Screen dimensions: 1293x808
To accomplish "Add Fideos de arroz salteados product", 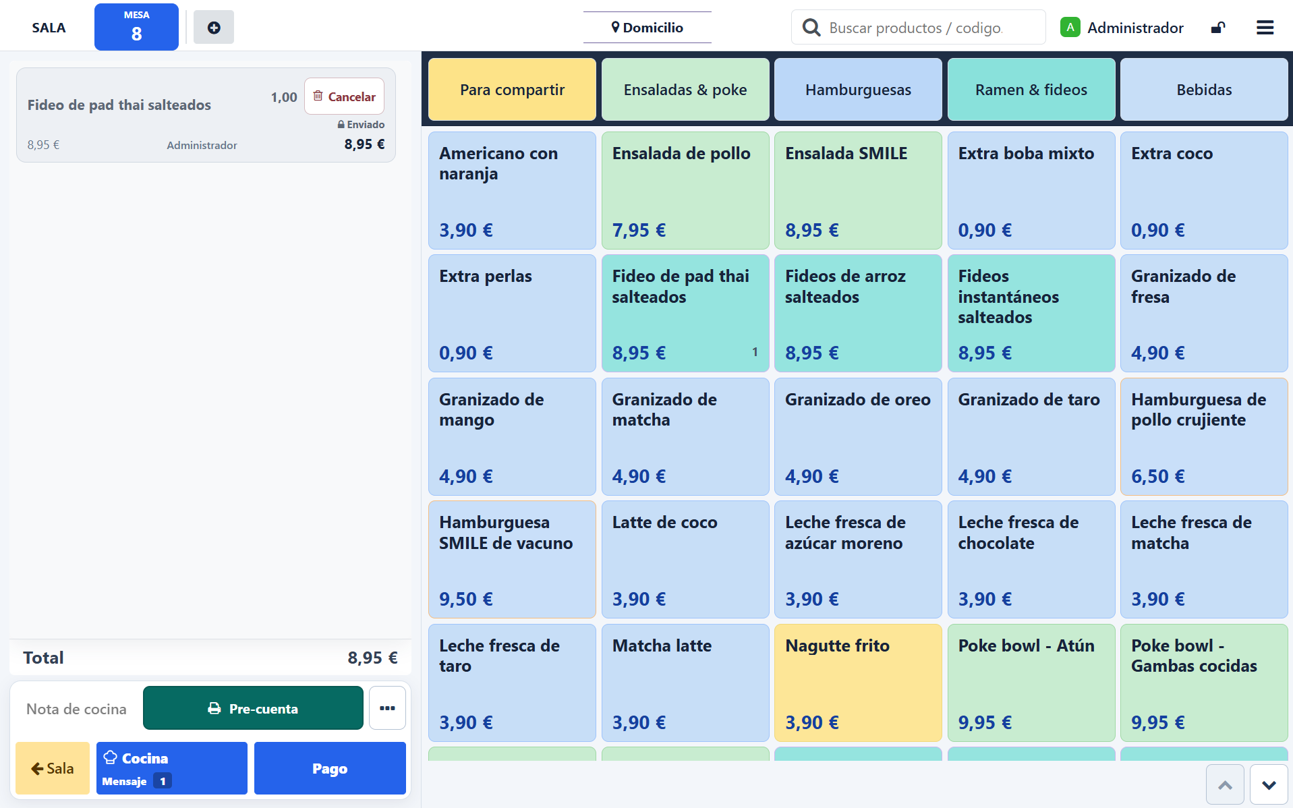I will tap(858, 314).
